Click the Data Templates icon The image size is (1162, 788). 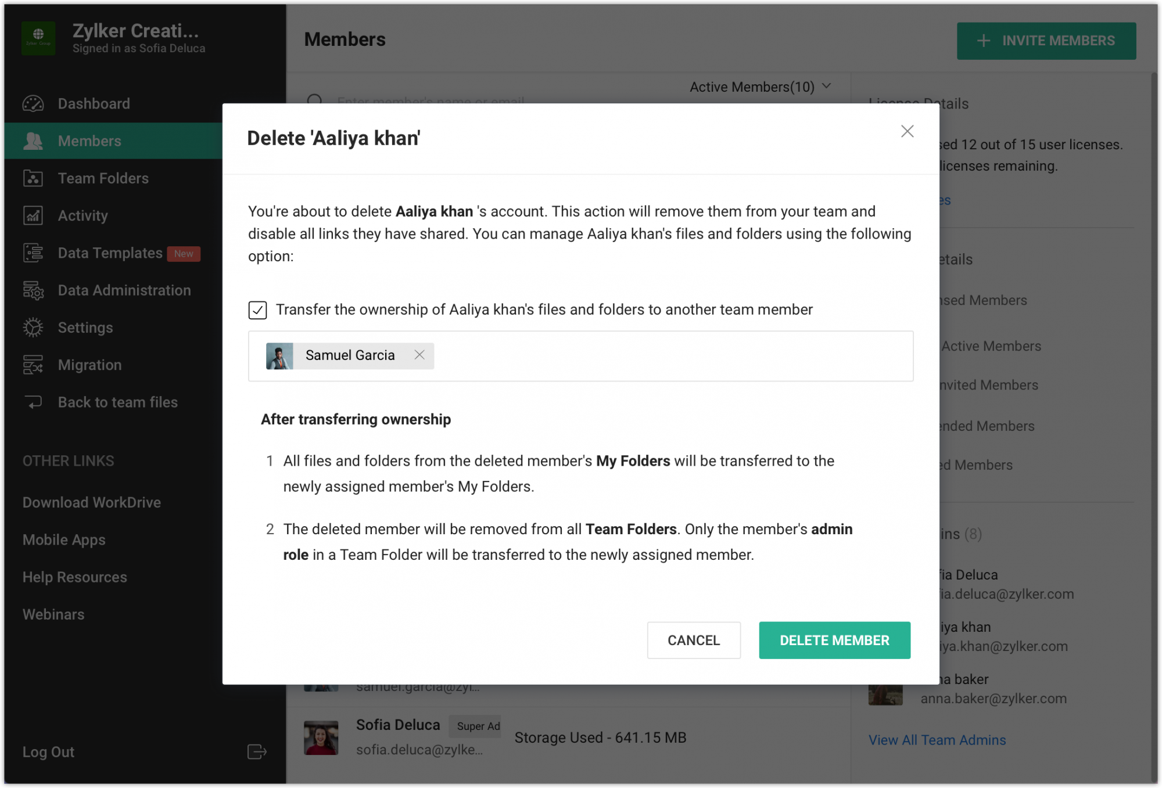33,253
